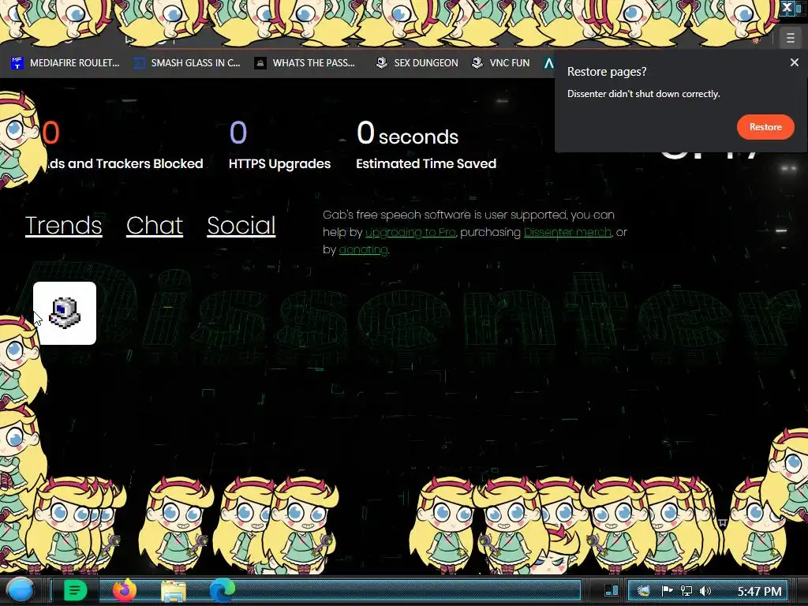The height and width of the screenshot is (606, 808).
Task: Open the MEDIAFIRE ROULET... bookmark
Action: [x=65, y=63]
